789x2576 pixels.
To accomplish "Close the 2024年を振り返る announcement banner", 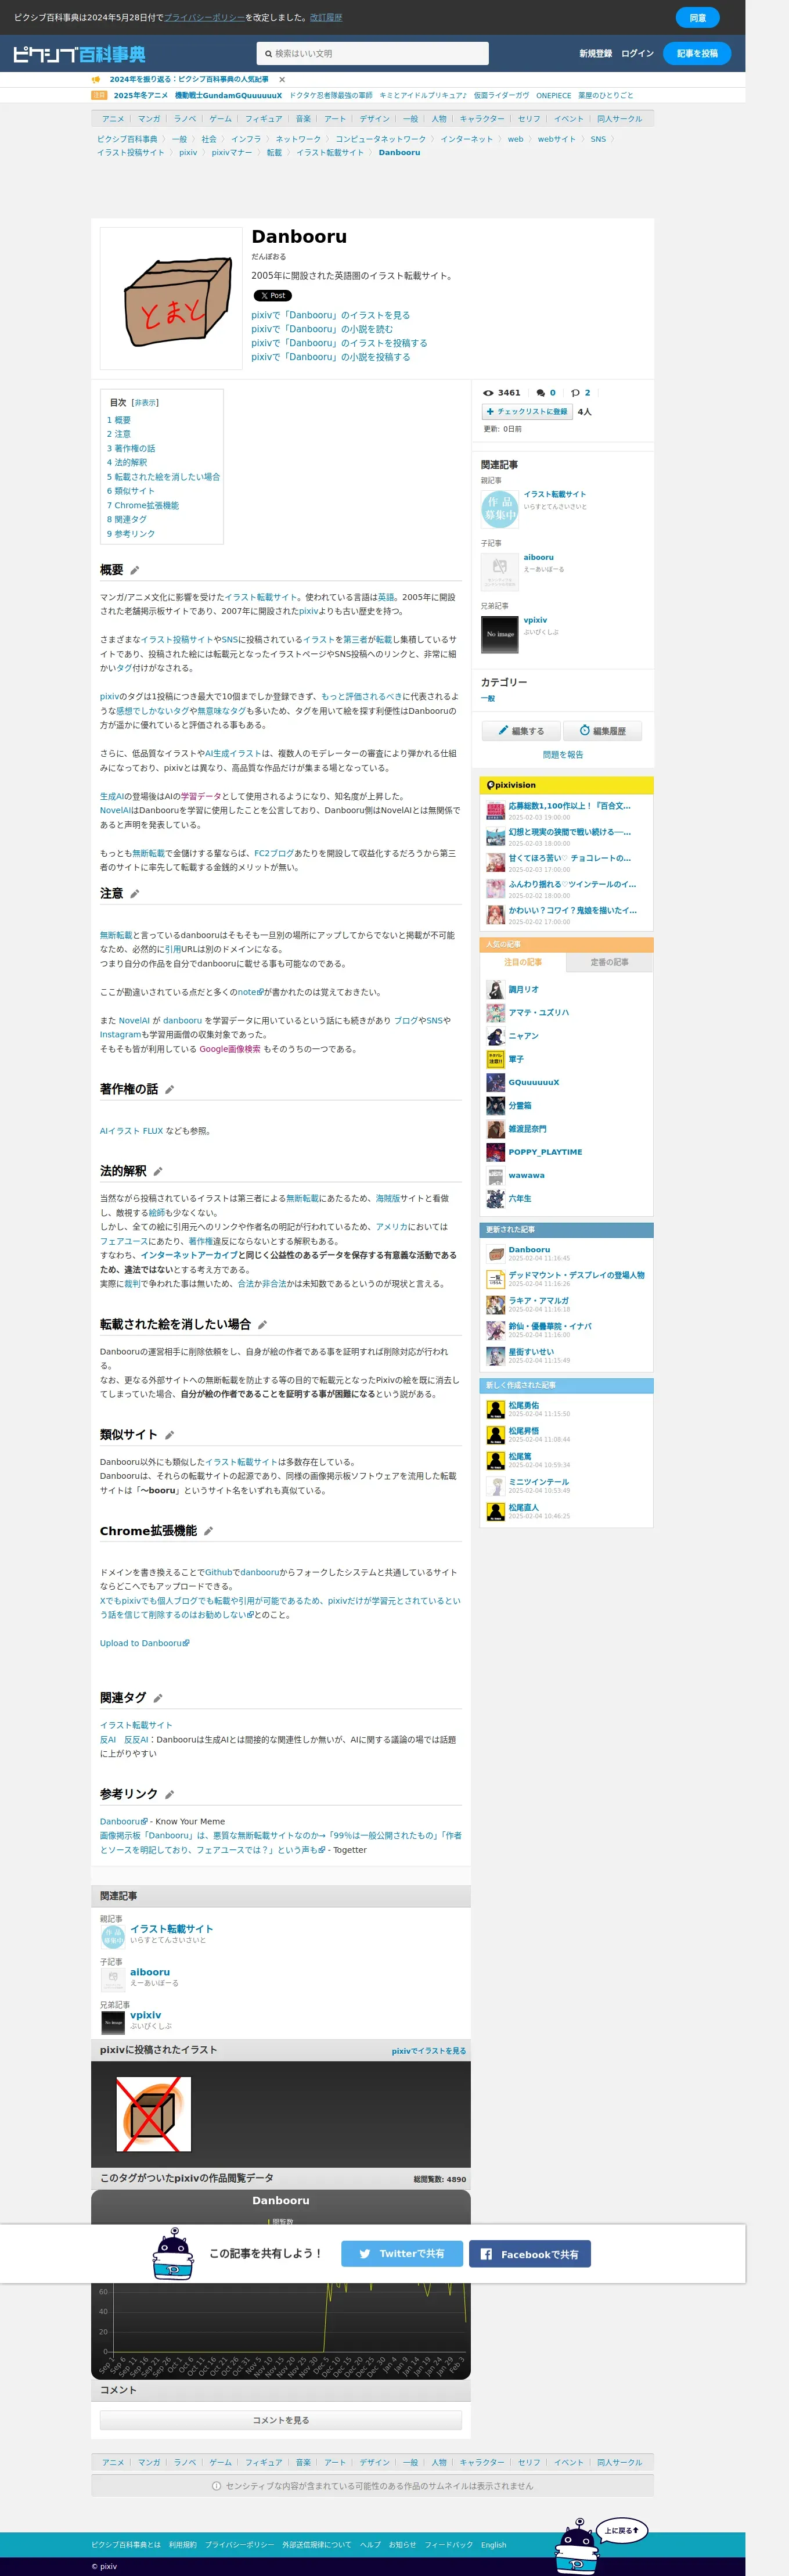I will coord(282,79).
